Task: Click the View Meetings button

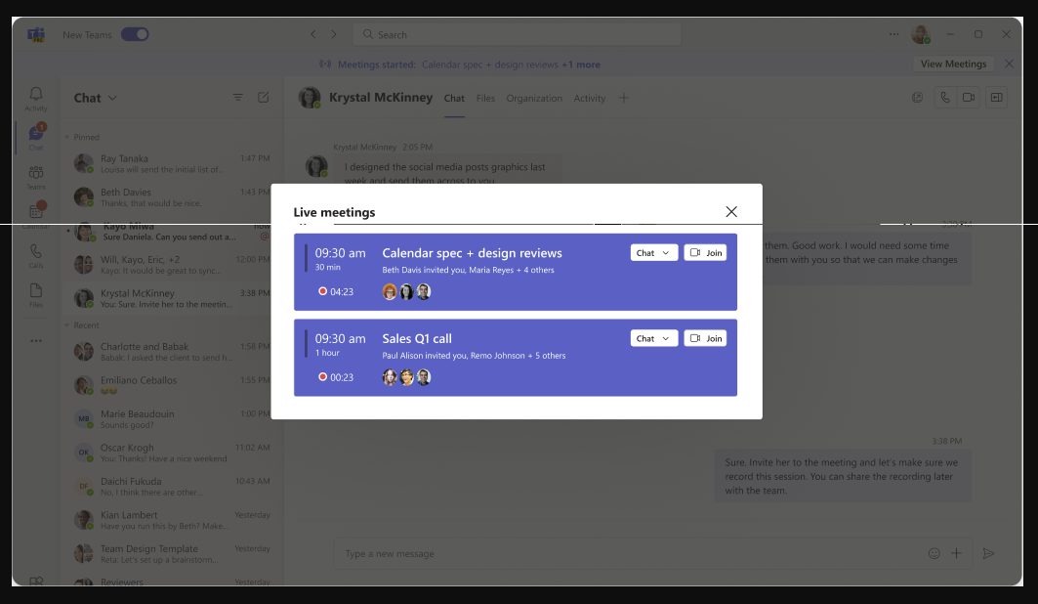Action: (953, 65)
